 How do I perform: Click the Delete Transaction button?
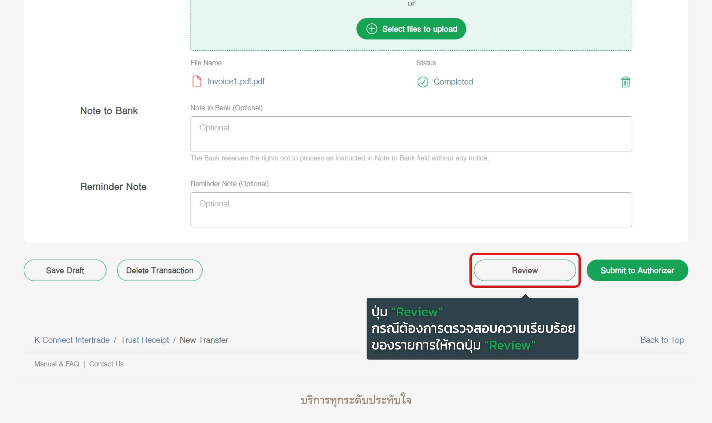[159, 270]
